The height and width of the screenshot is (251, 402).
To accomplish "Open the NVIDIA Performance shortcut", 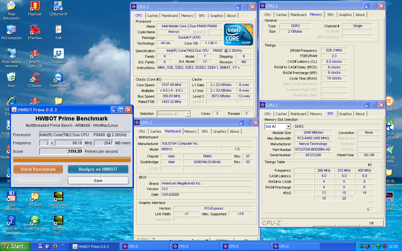I will (58, 199).
